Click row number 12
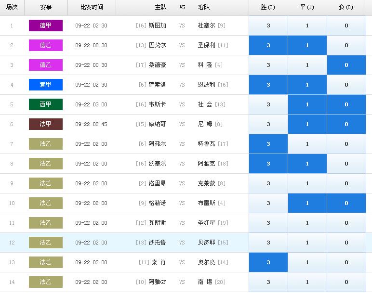 pos(12,243)
